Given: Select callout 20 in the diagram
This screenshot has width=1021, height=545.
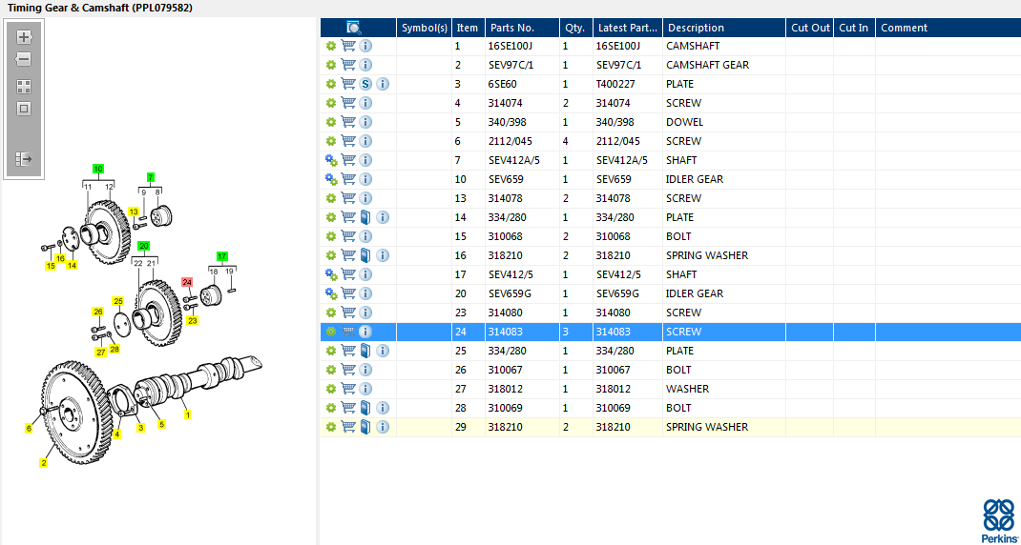Looking at the screenshot, I should (x=144, y=245).
